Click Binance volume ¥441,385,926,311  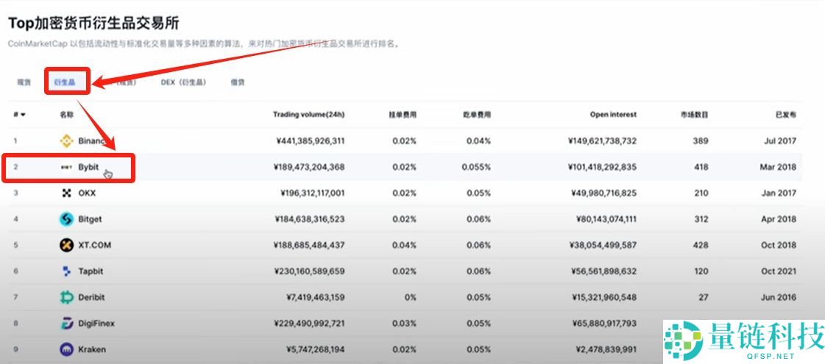309,141
